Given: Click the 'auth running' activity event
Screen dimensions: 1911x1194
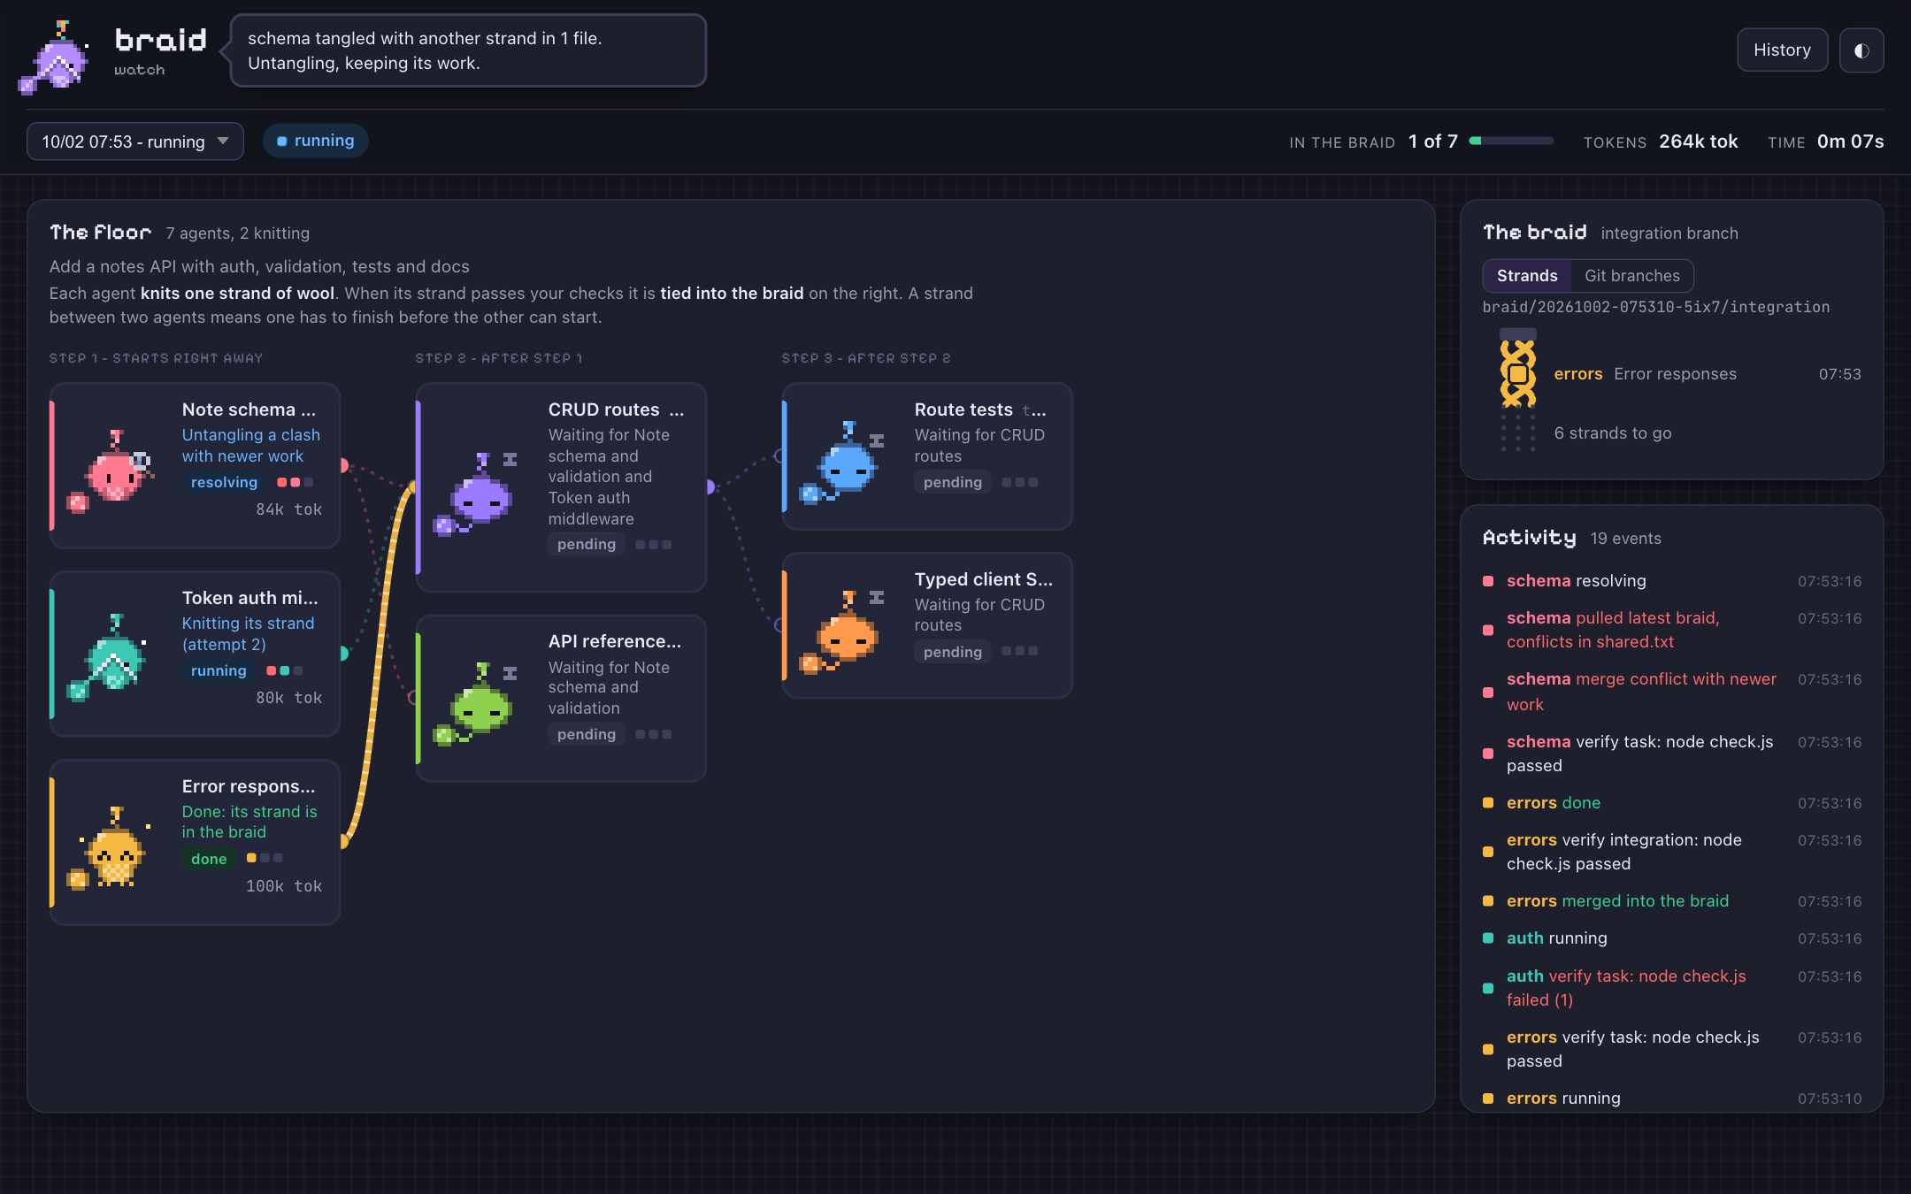Looking at the screenshot, I should [1672, 938].
